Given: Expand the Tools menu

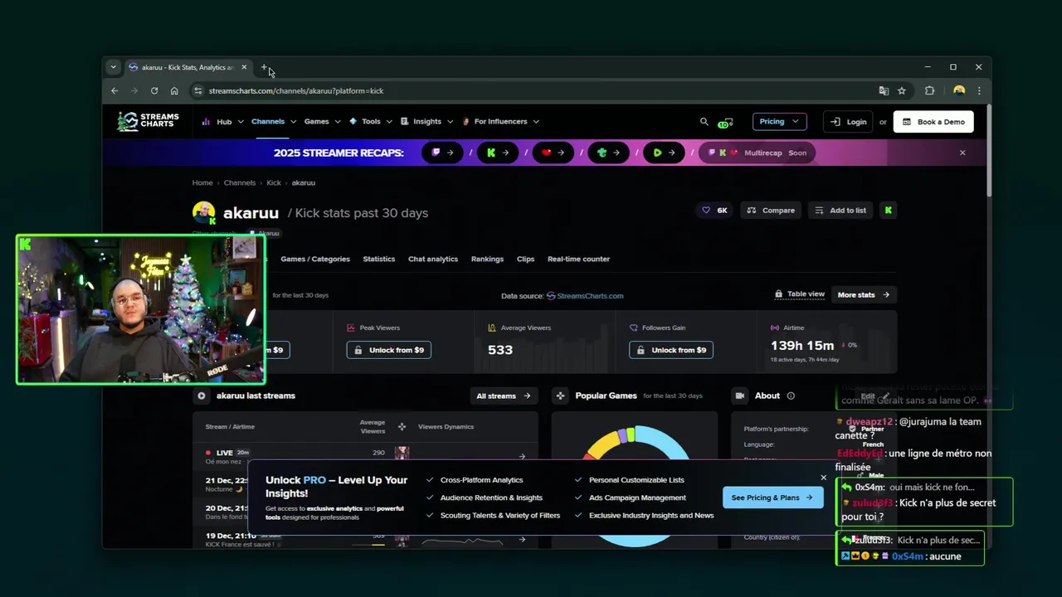Looking at the screenshot, I should [x=371, y=122].
